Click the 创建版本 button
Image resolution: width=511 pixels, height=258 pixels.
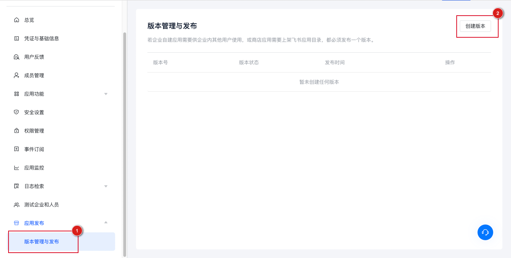[x=475, y=26]
